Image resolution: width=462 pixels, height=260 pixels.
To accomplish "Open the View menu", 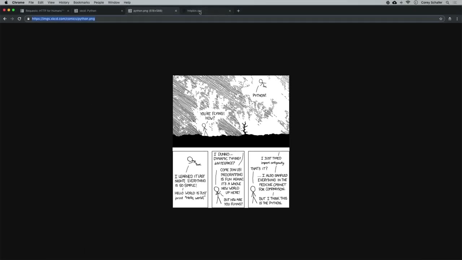I will tap(51, 3).
